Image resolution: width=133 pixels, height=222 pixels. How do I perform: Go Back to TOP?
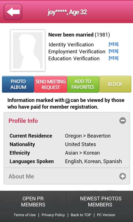click(x=81, y=215)
